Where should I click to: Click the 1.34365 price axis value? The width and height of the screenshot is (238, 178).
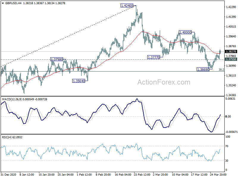click(x=231, y=95)
